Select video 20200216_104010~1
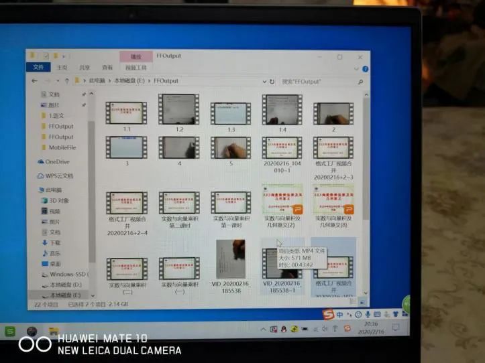The image size is (485, 363). coord(282,155)
